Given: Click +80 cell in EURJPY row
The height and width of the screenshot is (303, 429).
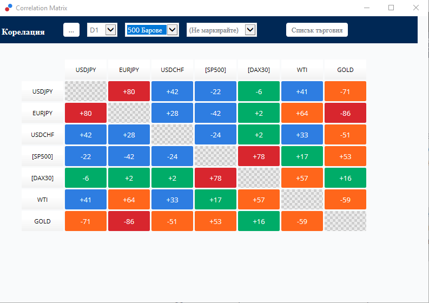Looking at the screenshot, I should 85,113.
